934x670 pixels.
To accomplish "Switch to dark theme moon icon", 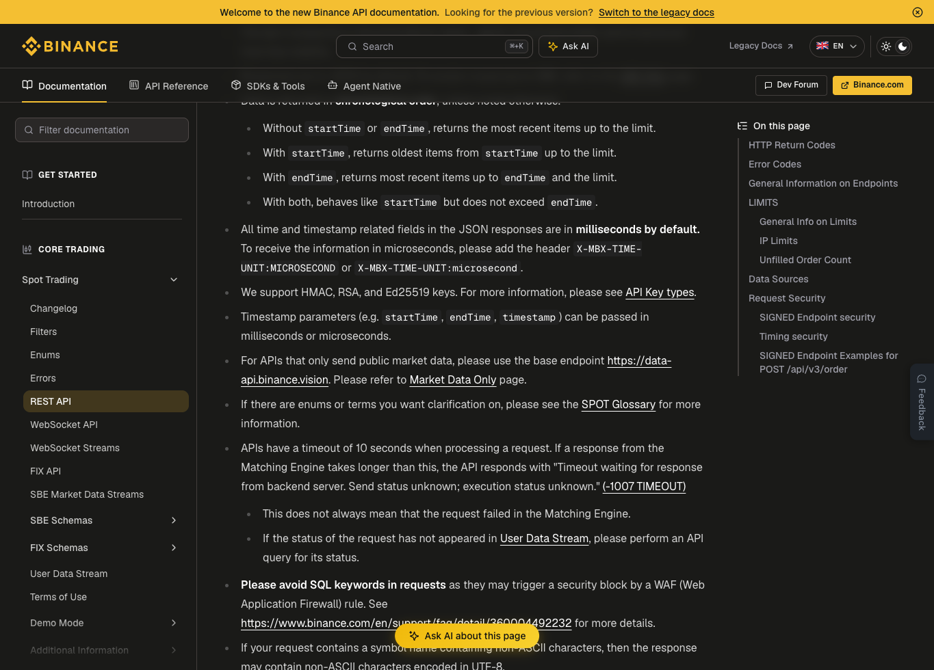I will coord(903,46).
